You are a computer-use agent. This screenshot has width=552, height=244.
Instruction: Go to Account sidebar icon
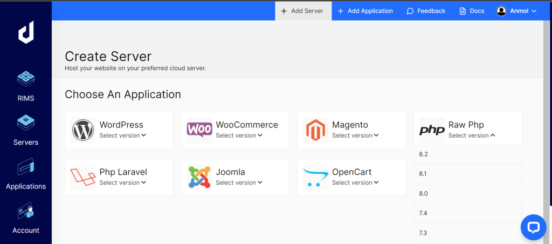(x=26, y=212)
